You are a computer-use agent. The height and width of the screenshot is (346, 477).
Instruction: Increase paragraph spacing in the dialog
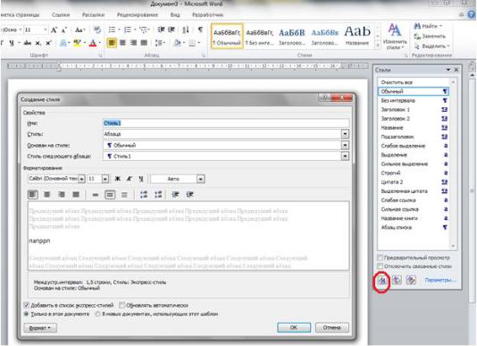tap(144, 194)
